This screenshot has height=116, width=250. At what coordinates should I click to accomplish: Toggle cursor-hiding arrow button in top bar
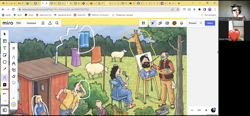[x=153, y=23]
